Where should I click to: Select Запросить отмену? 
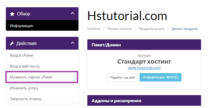42,99
